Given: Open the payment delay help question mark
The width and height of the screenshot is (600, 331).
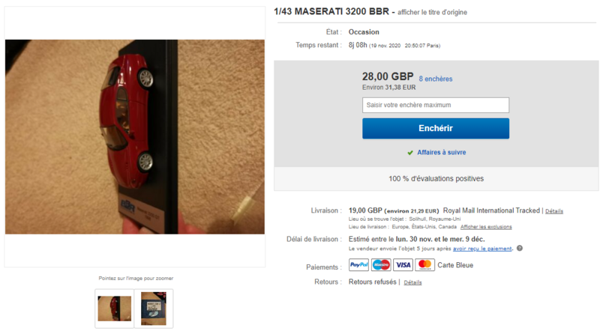Looking at the screenshot, I should pyautogui.click(x=519, y=248).
